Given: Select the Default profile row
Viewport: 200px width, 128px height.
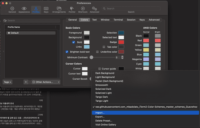Looking at the screenshot, I should point(31,33).
